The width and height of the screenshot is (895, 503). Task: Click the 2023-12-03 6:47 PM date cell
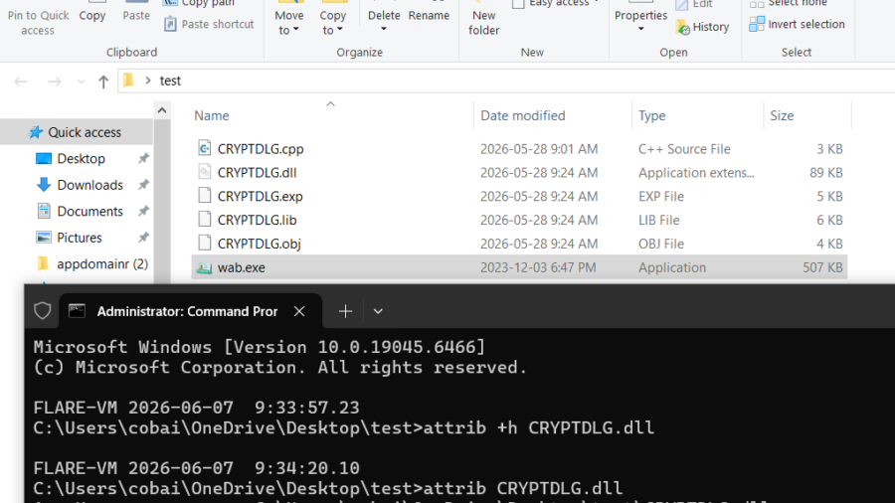point(538,267)
